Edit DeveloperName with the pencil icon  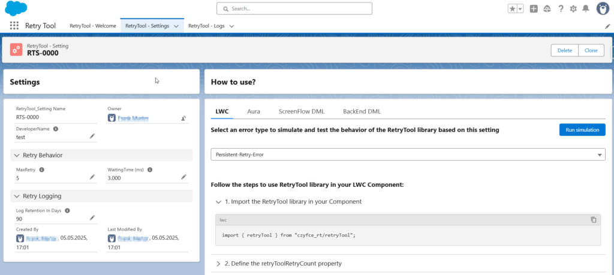pos(92,136)
